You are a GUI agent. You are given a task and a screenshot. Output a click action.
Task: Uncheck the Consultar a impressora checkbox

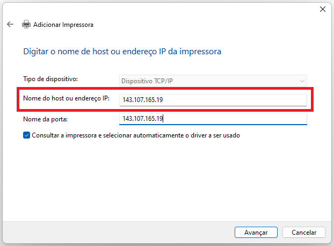pyautogui.click(x=26, y=135)
